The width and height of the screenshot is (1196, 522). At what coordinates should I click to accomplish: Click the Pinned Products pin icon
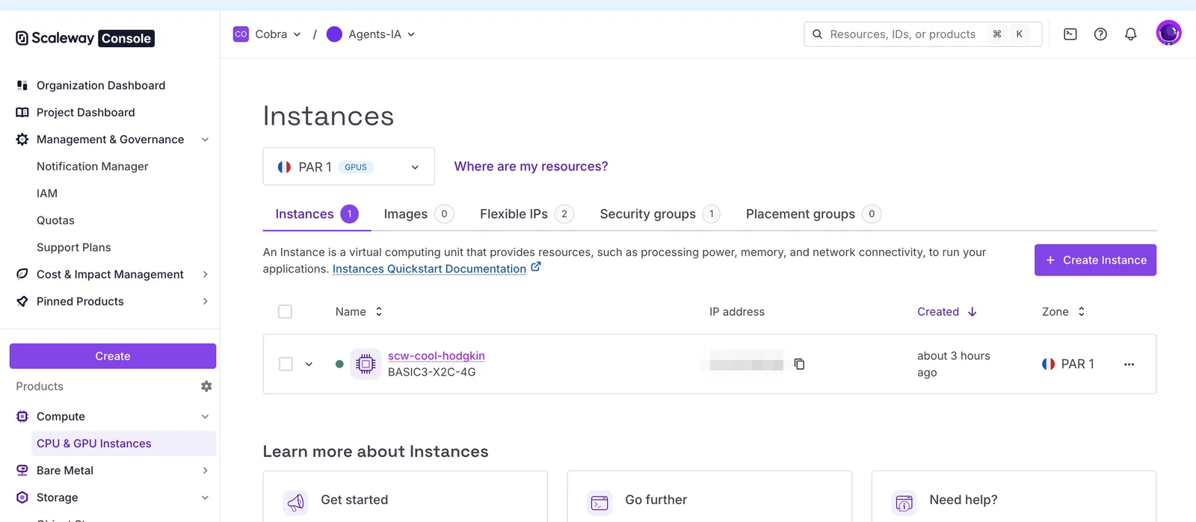(22, 301)
